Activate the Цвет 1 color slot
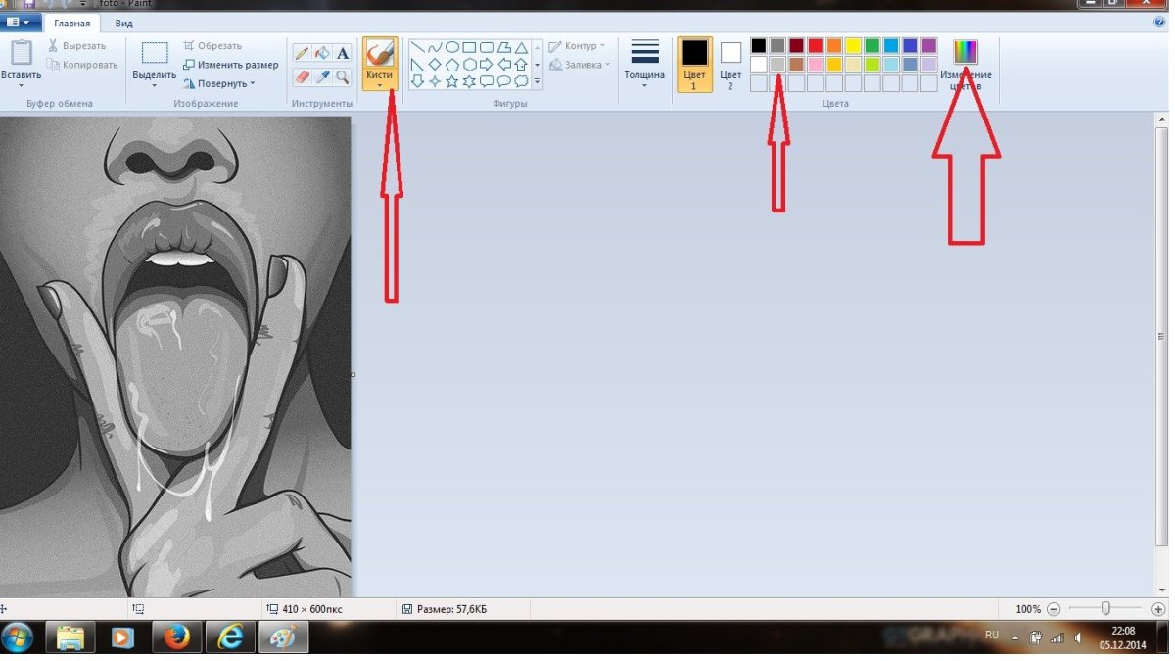The image size is (1175, 661). 694,65
